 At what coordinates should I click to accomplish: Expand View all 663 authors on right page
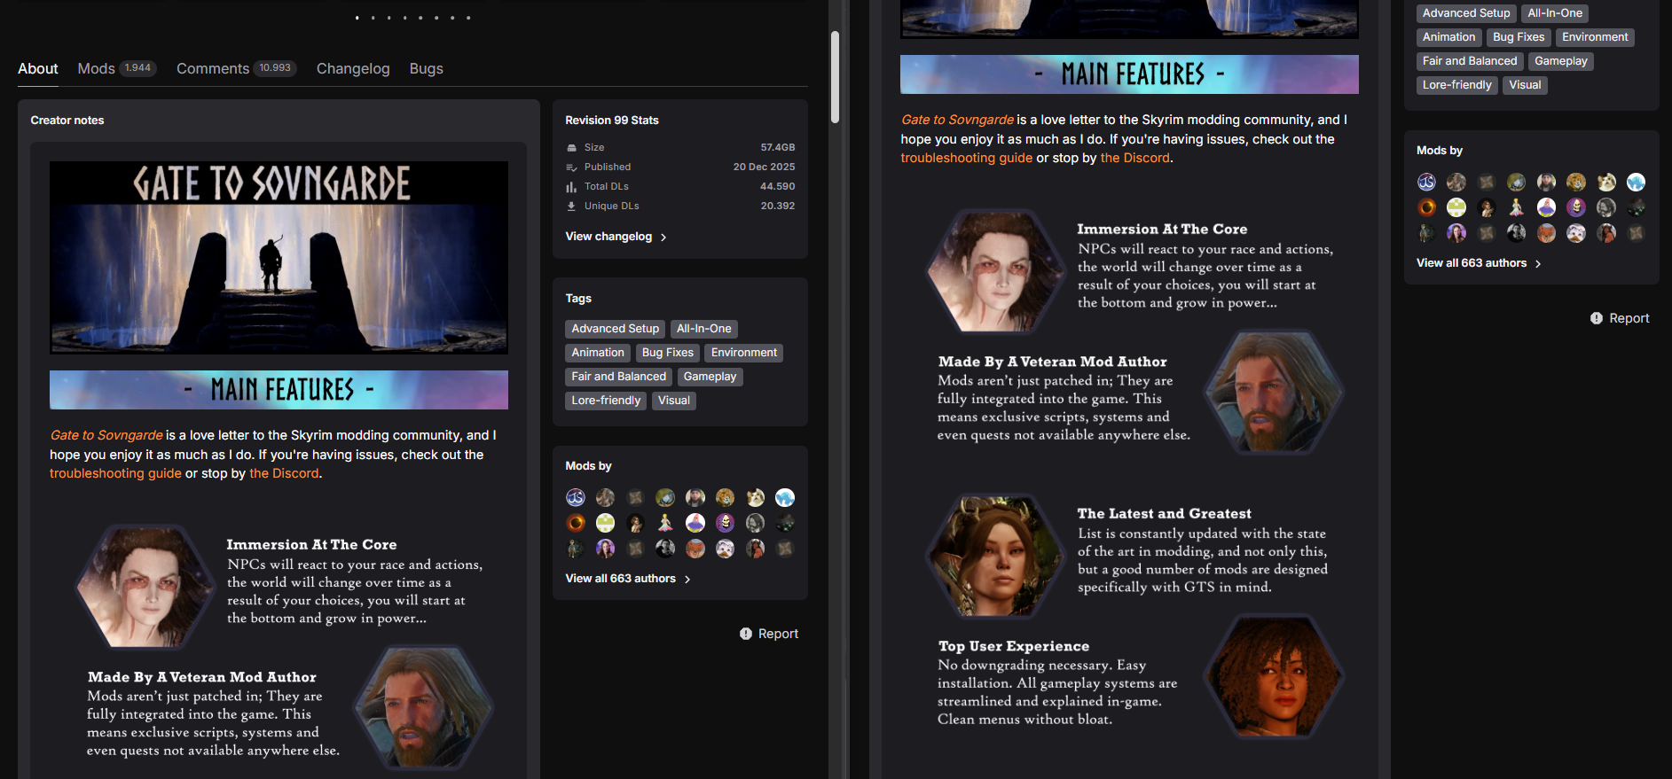coord(1480,263)
